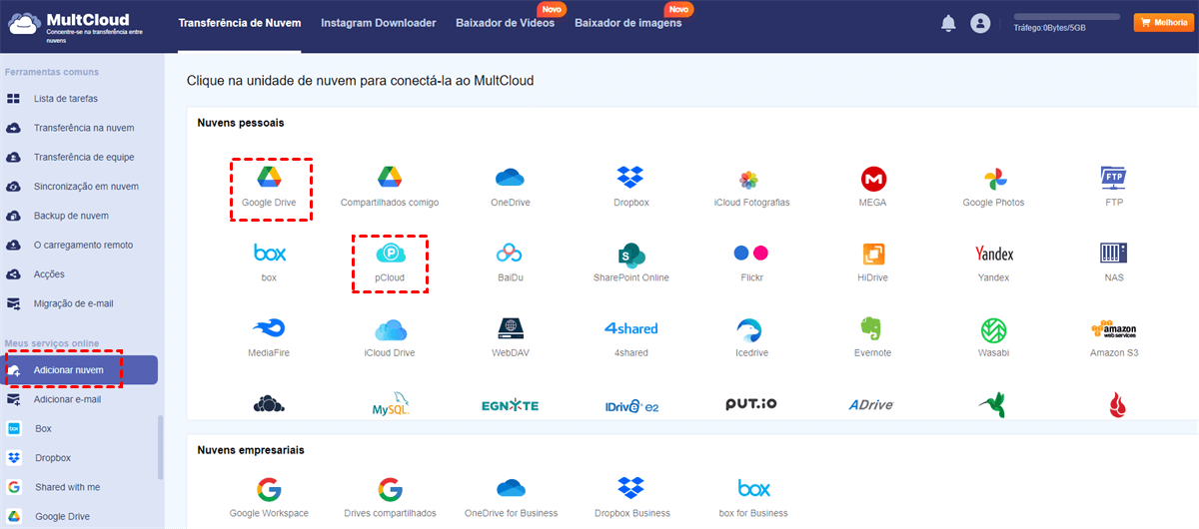Select Compartilhados comigo (Google shared)
The height and width of the screenshot is (529, 1199).
390,186
